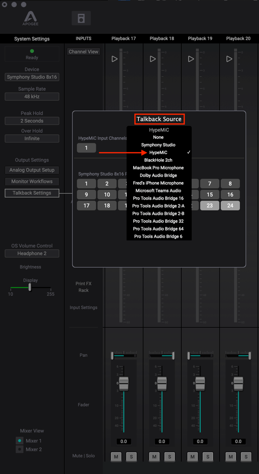Screen dimensions: 259x474
Task: Mute the Playback 17 channel
Action: (x=116, y=456)
